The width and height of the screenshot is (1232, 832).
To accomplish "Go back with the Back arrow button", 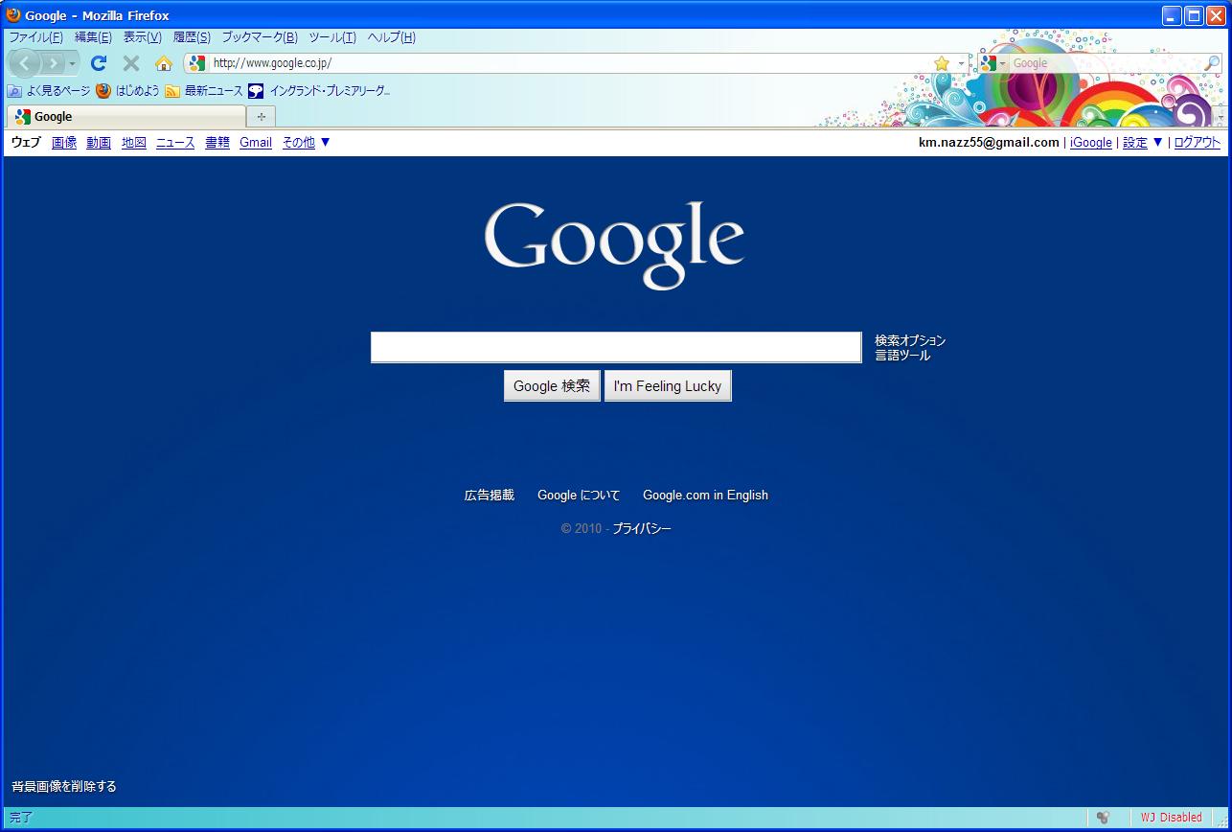I will (x=25, y=63).
